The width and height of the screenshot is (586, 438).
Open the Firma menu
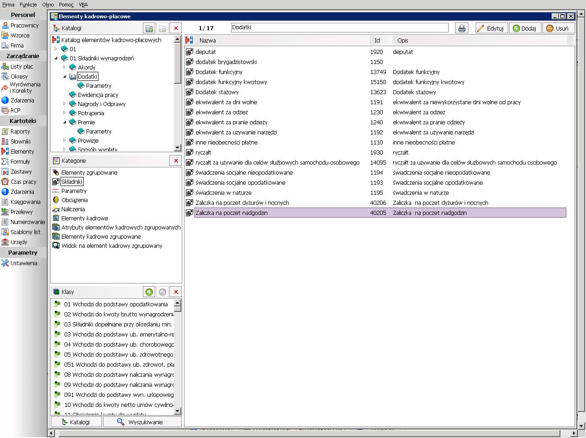8,5
